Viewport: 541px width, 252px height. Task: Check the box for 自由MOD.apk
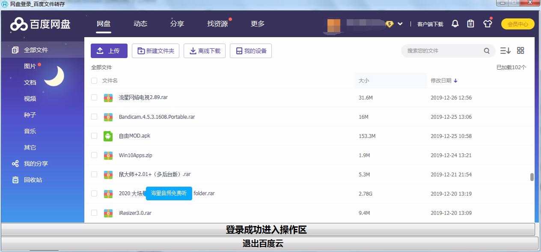tap(94, 136)
